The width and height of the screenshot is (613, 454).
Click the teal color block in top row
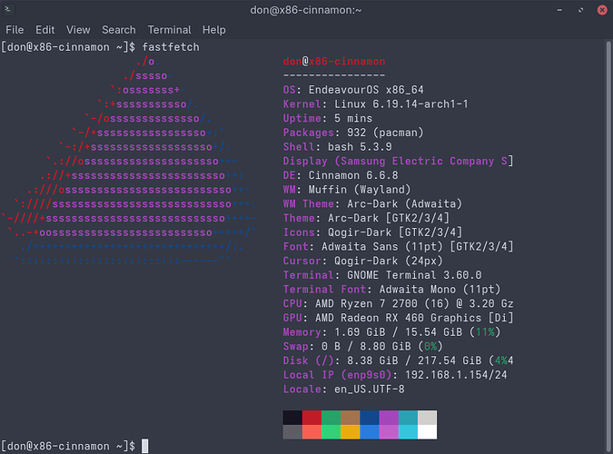408,418
